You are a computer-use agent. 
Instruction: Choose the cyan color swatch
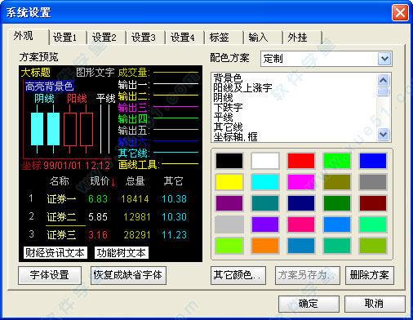pos(265,182)
